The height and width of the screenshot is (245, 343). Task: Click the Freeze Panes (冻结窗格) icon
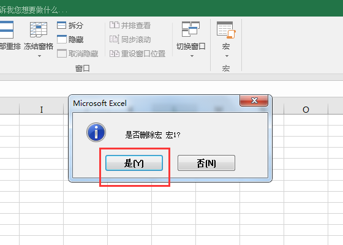[39, 29]
